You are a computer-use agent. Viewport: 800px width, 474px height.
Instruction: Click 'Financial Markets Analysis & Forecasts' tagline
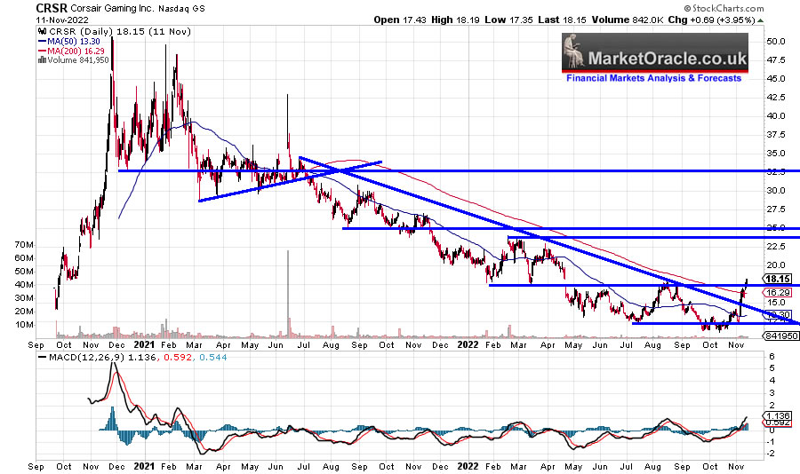tap(653, 78)
